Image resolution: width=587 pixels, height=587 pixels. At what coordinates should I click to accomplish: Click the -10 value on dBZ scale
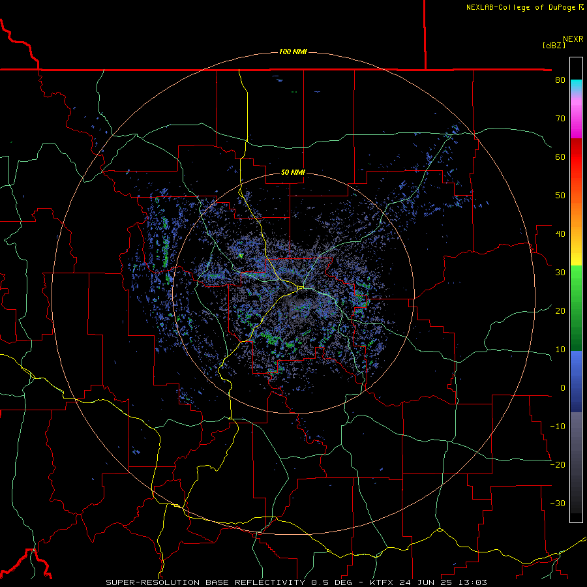[558, 427]
